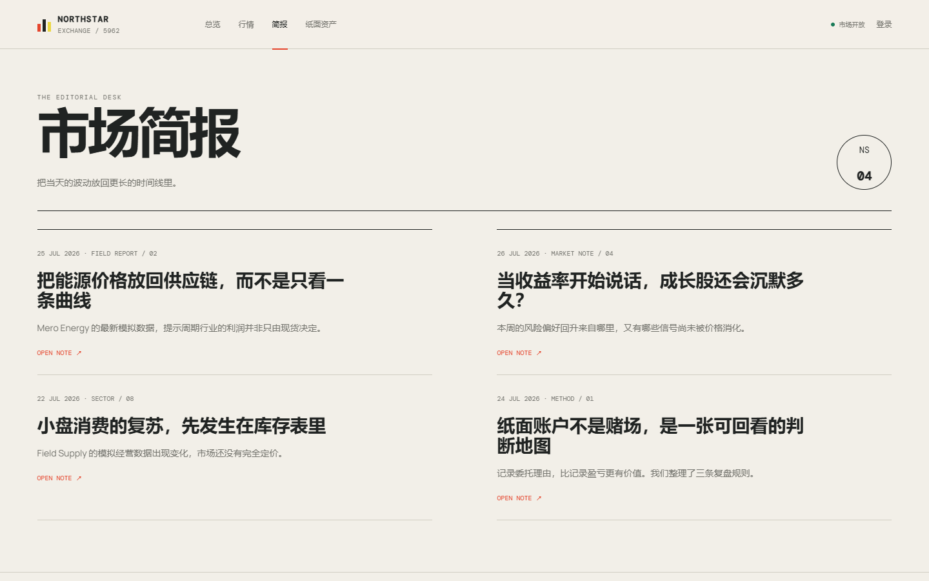Click OPEN NOTE under the 风险偏好 summary
Screen dimensions: 929x581
click(x=519, y=353)
